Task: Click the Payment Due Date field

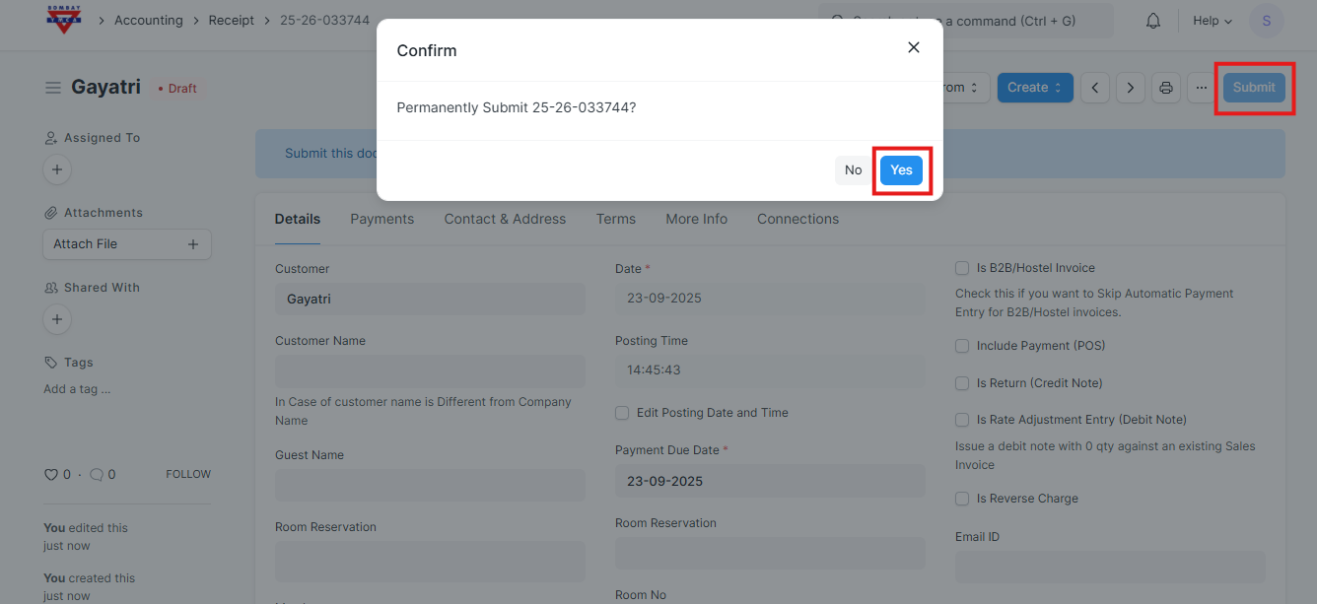Action: point(769,481)
